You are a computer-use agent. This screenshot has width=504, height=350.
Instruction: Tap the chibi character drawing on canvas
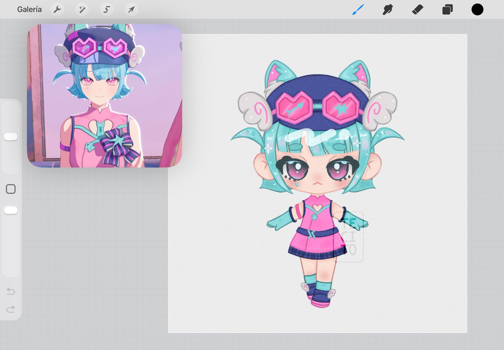point(317,183)
